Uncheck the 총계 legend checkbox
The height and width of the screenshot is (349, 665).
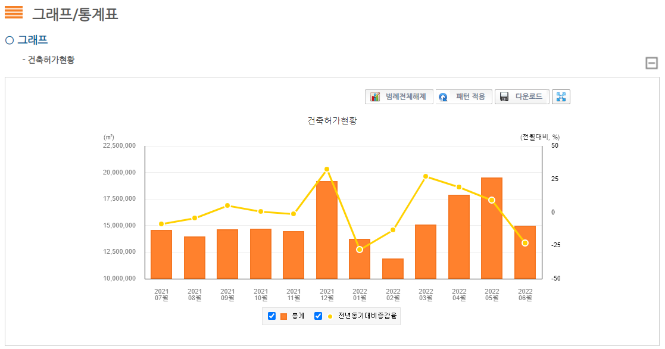tap(272, 316)
